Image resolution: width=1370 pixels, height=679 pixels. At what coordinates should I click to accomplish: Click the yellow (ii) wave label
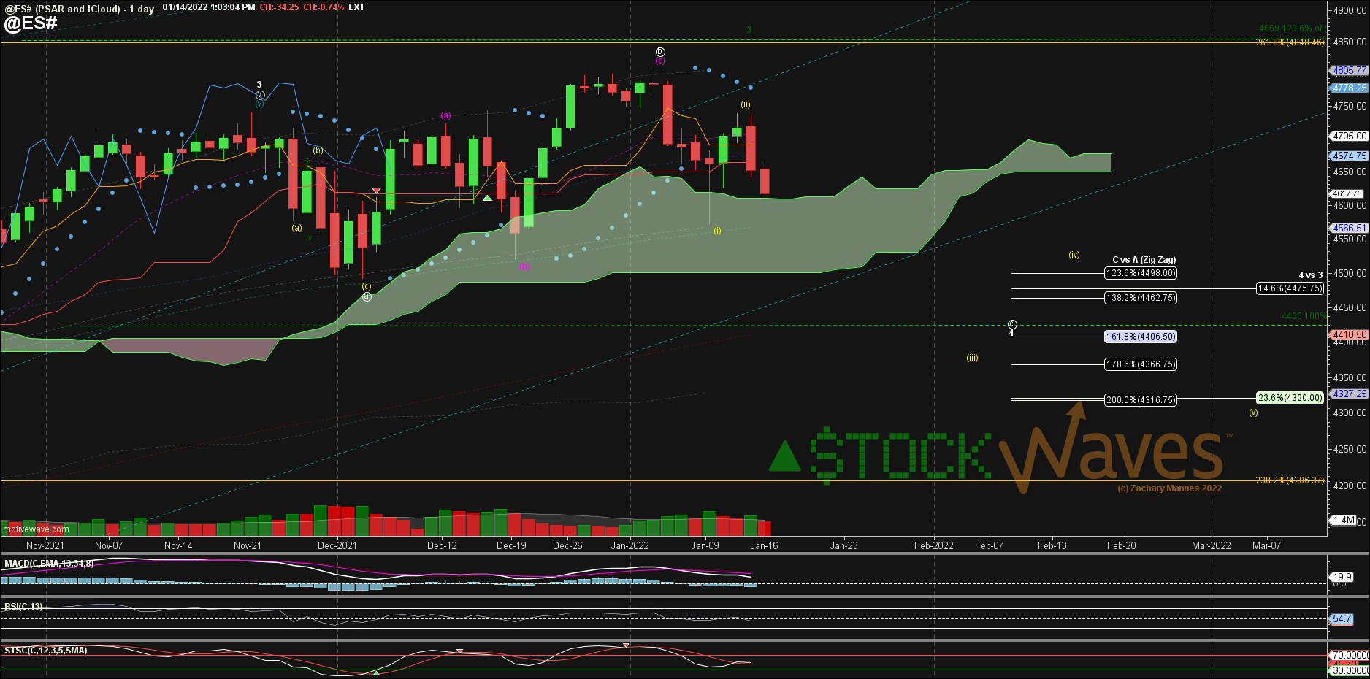point(746,104)
